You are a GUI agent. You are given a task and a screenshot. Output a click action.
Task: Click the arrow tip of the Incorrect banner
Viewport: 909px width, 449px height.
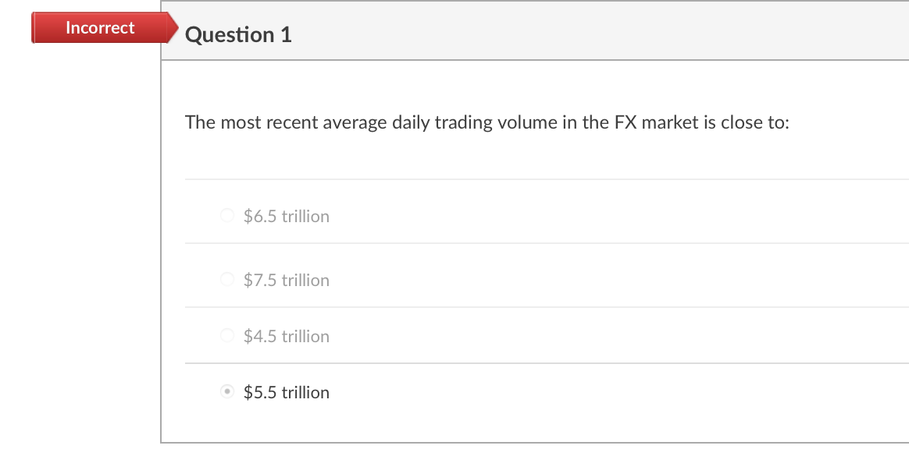pyautogui.click(x=173, y=27)
